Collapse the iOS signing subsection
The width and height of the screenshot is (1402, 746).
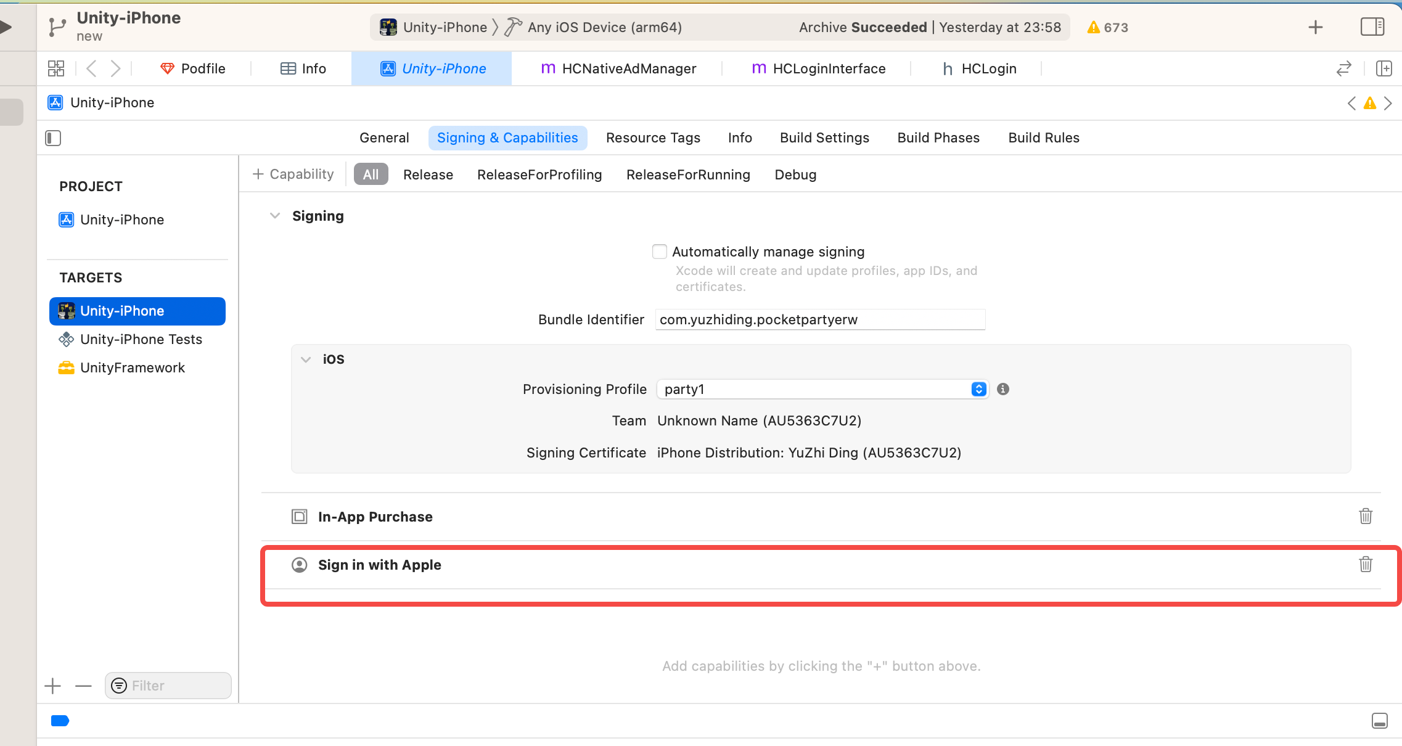coord(306,359)
